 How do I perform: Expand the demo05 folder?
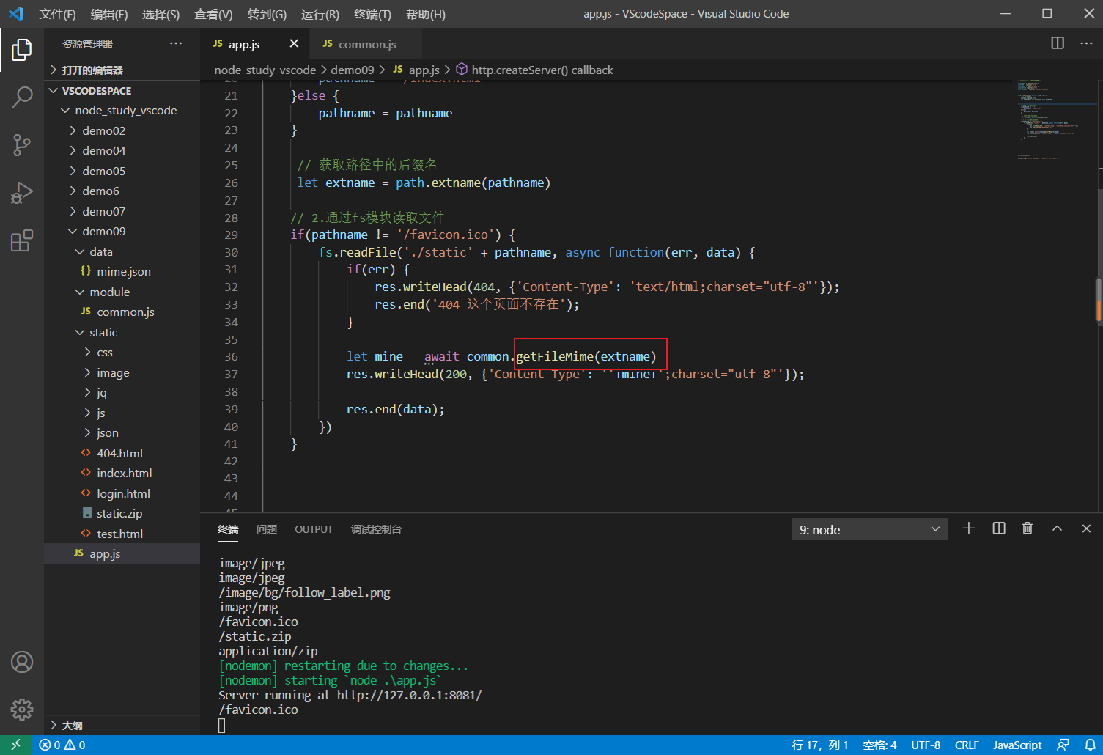[x=122, y=171]
